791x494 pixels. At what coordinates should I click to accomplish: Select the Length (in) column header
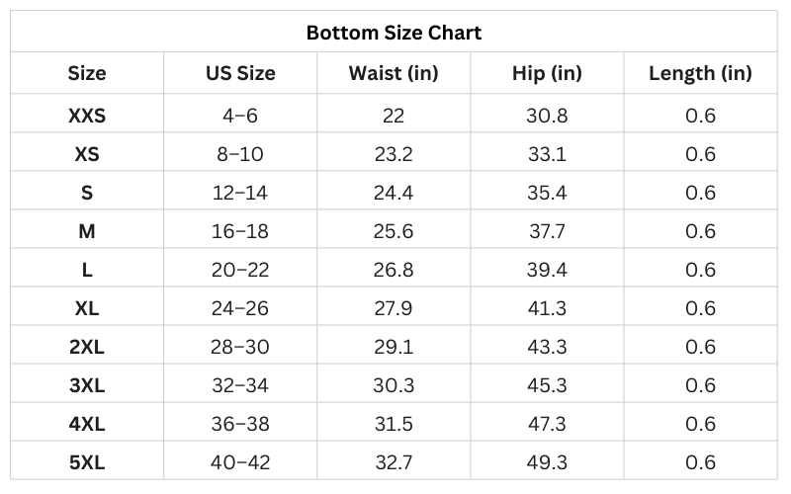[700, 73]
